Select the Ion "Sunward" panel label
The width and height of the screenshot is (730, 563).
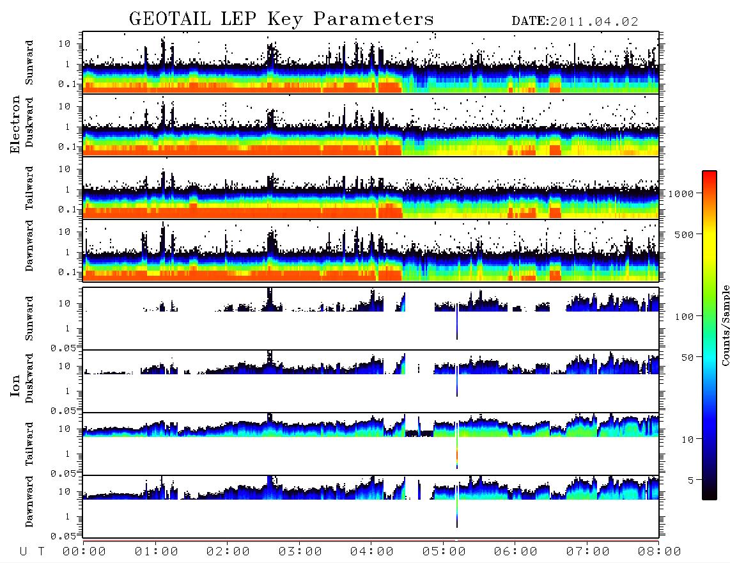click(29, 319)
